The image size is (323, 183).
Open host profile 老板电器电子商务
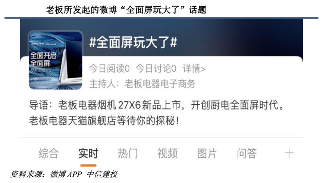point(160,84)
